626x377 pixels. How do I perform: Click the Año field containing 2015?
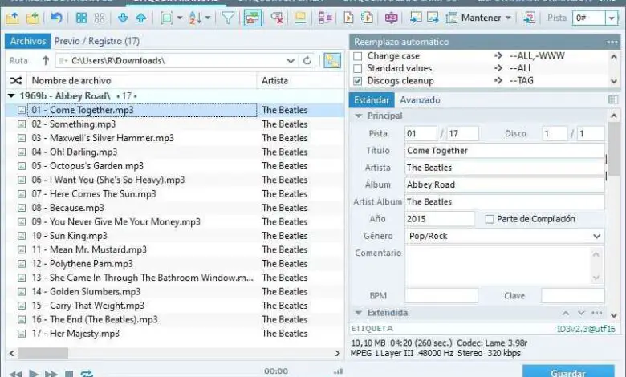point(440,219)
